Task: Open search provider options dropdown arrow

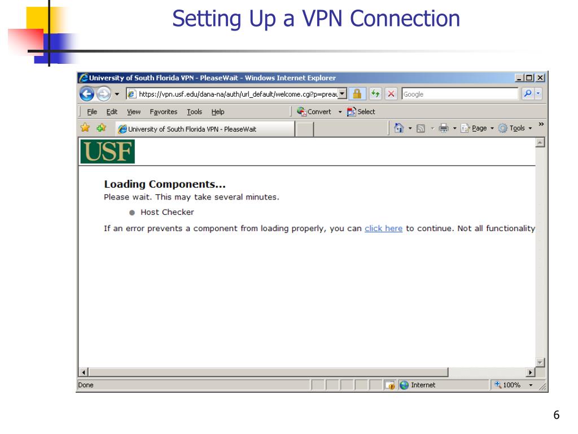Action: point(538,94)
